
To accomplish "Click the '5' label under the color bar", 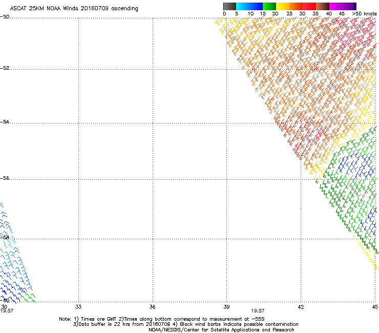I will point(237,14).
